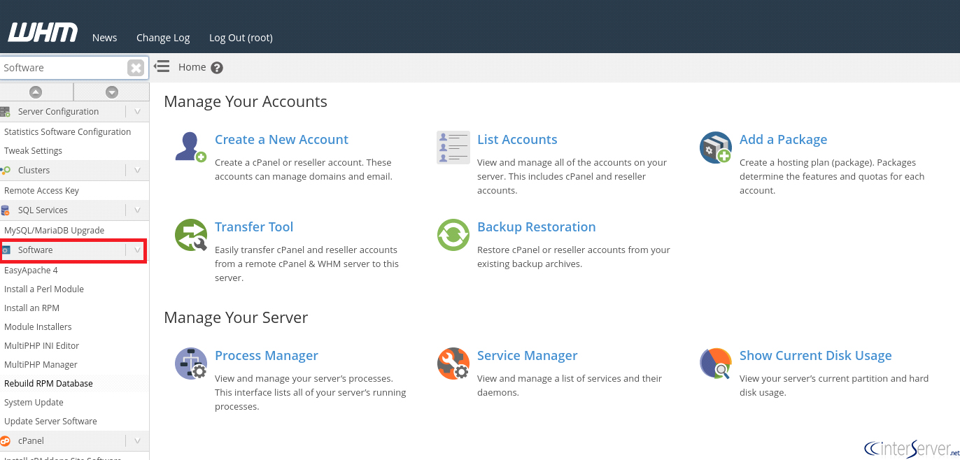Click the List Accounts icon
Viewport: 960px width, 460px height.
click(453, 147)
